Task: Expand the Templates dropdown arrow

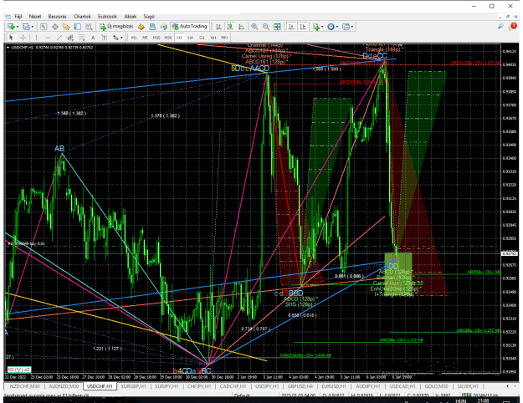Action: [352, 27]
